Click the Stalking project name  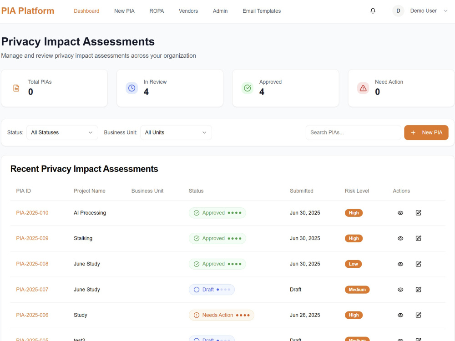[83, 238]
